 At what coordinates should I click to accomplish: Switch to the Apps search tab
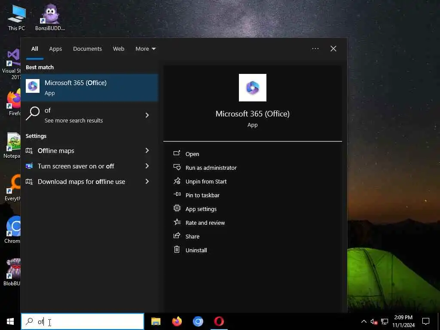coord(55,49)
